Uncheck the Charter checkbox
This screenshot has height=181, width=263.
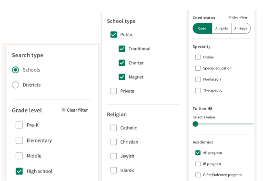click(x=122, y=63)
